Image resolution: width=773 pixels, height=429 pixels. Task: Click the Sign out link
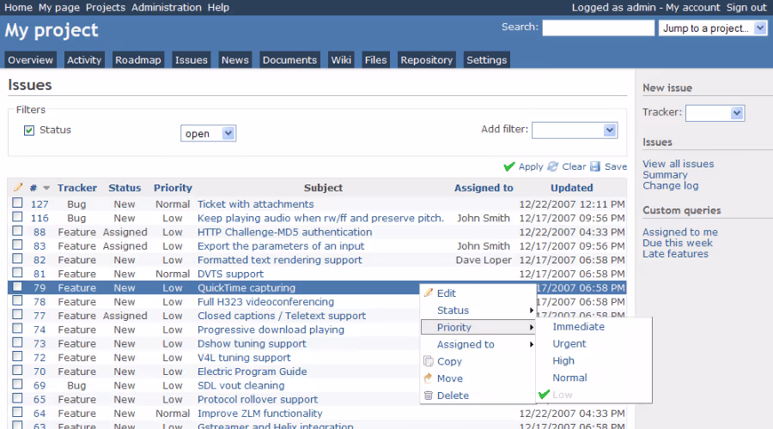[746, 8]
